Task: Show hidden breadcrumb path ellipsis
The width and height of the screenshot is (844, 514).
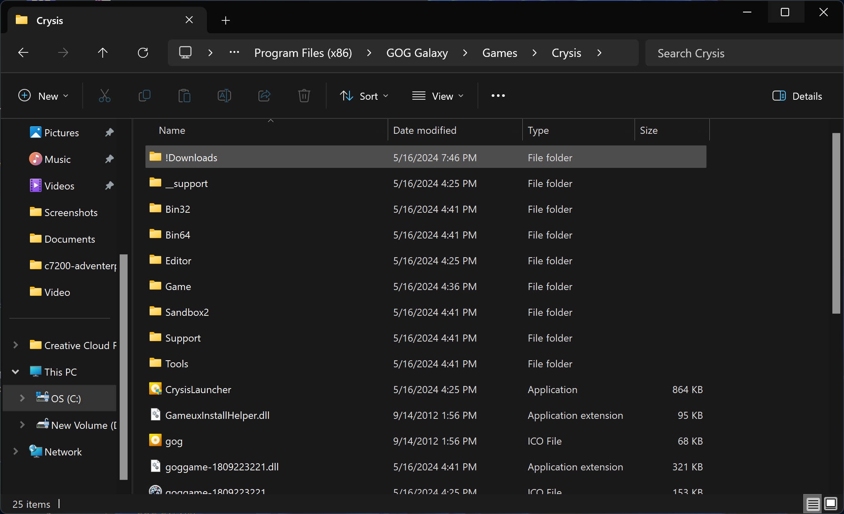Action: (x=234, y=53)
